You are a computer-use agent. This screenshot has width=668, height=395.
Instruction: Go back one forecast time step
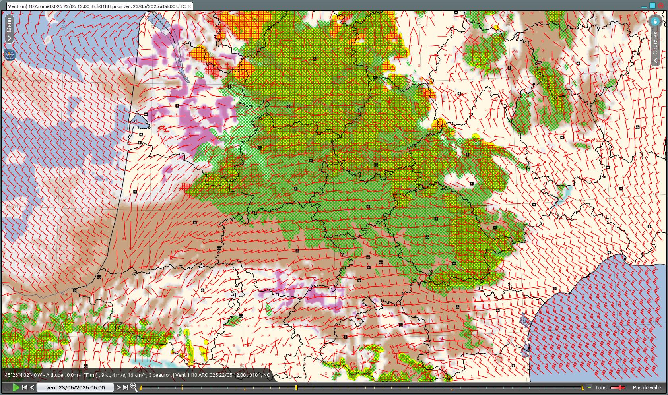(32, 387)
